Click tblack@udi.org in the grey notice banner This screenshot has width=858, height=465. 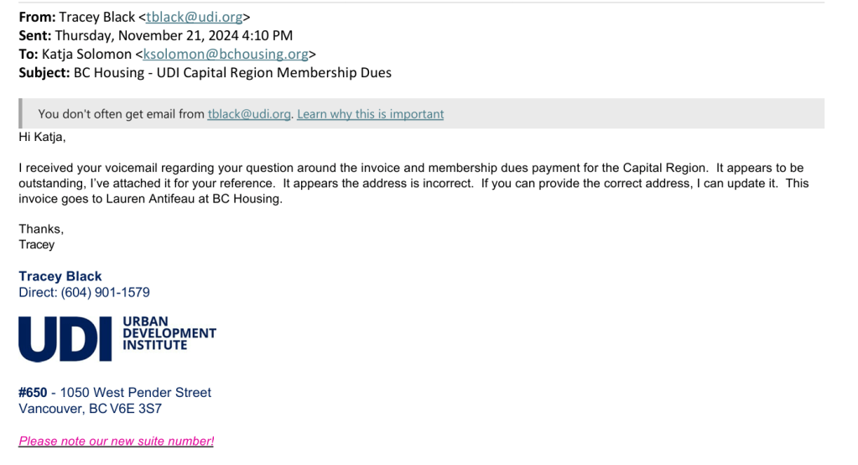tap(249, 114)
